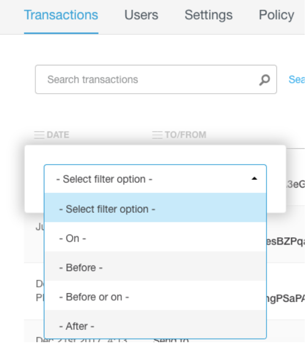306x343 pixels.
Task: Click the filter icon beside DATE
Action: click(40, 135)
